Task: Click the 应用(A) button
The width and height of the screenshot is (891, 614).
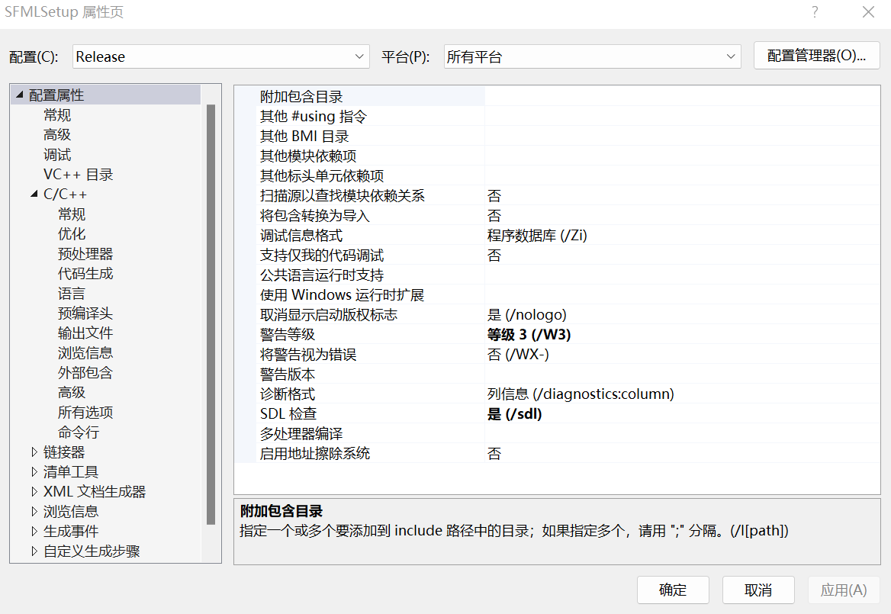Action: 844,590
